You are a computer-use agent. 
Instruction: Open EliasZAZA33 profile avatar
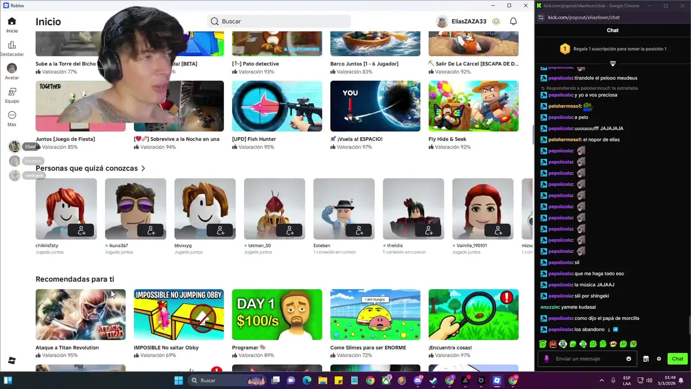coord(442,22)
